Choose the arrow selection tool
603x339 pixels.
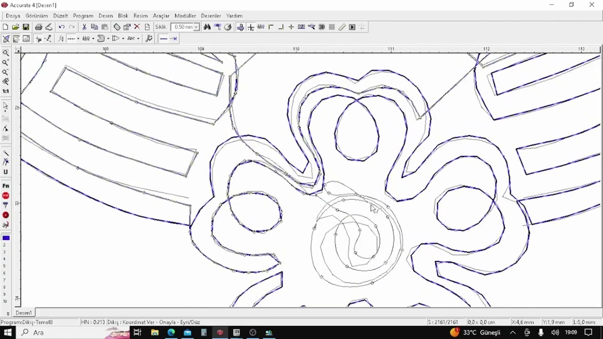(x=6, y=106)
